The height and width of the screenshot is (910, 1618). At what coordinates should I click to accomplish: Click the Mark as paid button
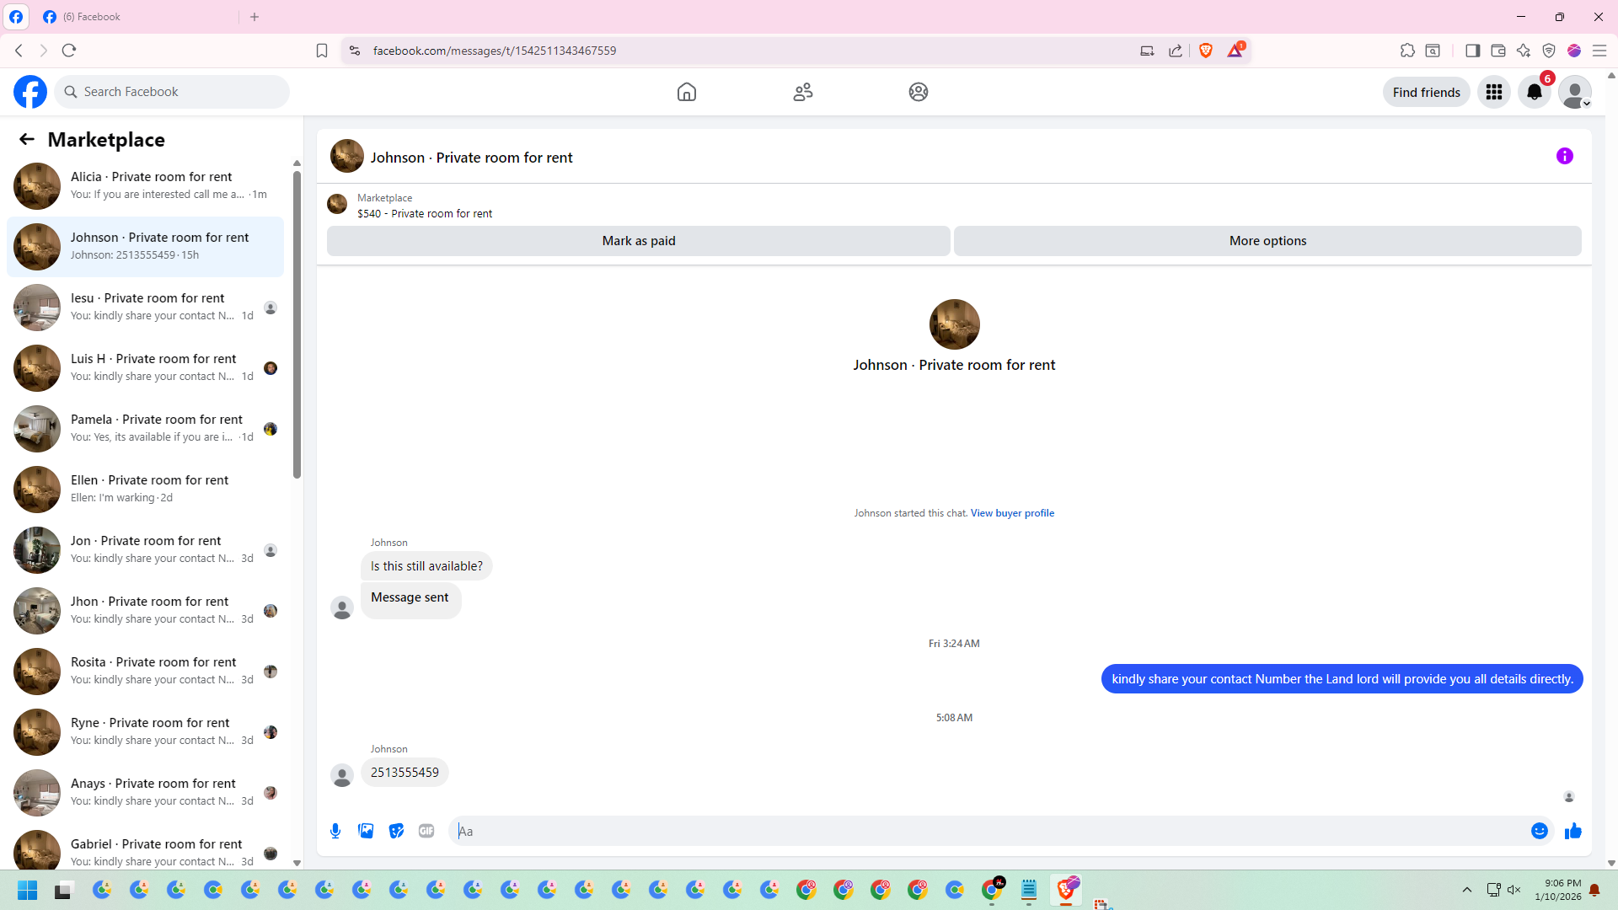pos(638,241)
